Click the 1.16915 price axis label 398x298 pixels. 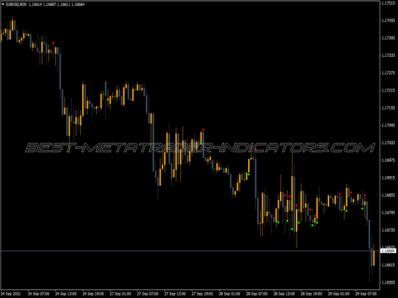pos(388,177)
